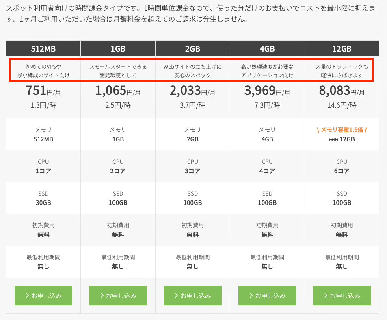Click the SSD 30GB spec cell
387x320 pixels.
point(43,198)
